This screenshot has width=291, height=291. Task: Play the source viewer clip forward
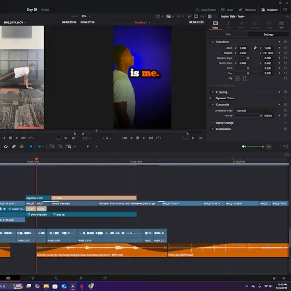tap(17, 138)
